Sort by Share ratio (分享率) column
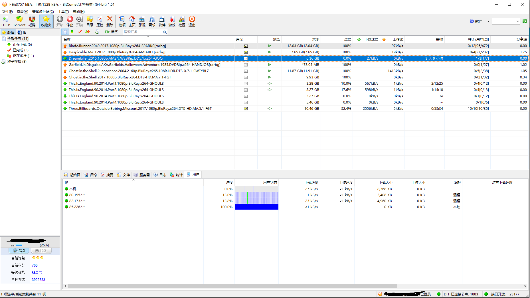The height and width of the screenshot is (298, 530). pos(509,39)
